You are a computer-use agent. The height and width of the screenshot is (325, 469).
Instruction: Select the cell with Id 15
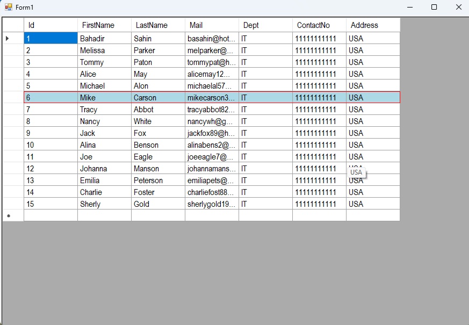tap(50, 204)
